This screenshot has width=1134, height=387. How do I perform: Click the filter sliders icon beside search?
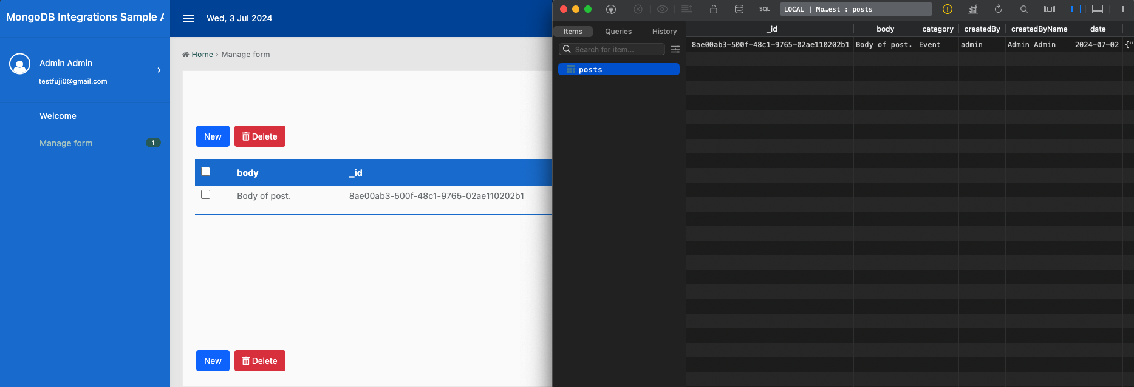pyautogui.click(x=675, y=49)
